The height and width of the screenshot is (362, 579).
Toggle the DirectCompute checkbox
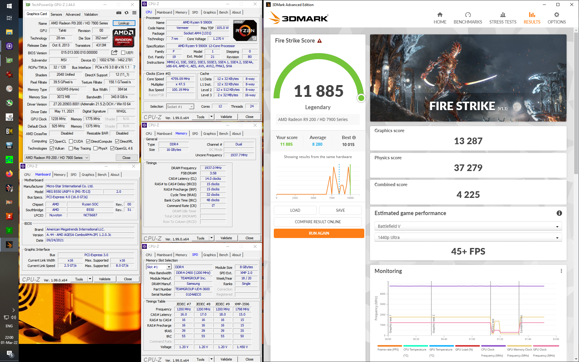88,141
